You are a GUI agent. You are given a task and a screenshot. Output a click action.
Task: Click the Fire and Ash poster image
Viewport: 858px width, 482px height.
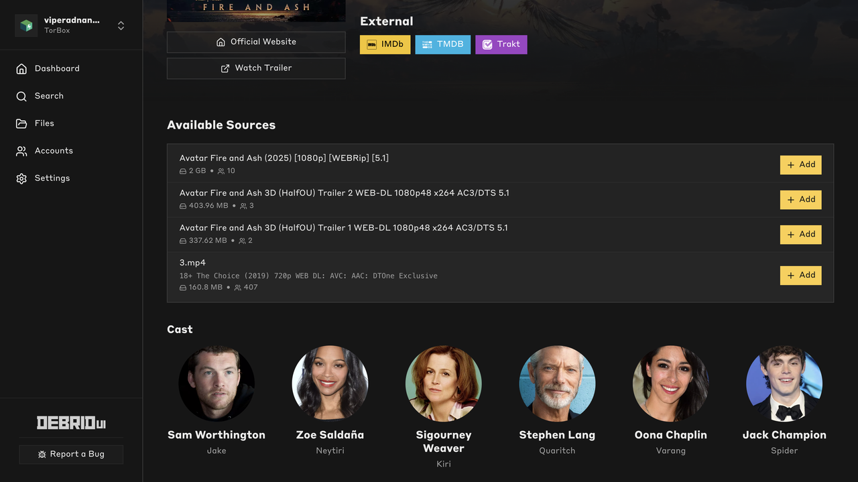click(x=256, y=11)
